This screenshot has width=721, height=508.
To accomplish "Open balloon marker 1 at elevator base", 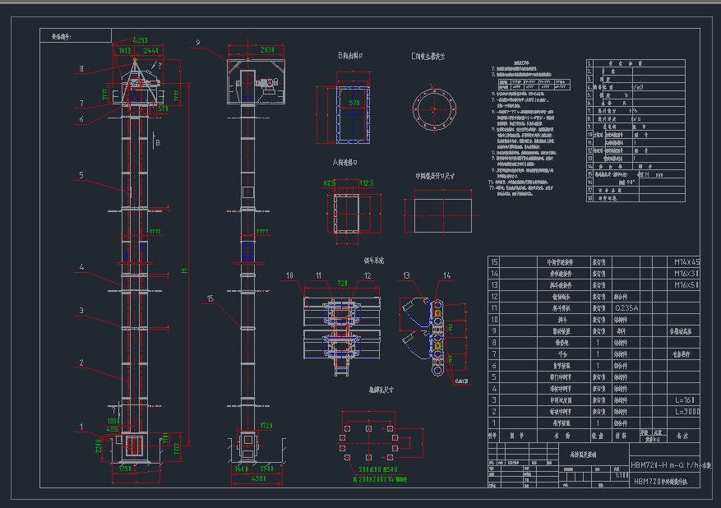I will pos(82,425).
